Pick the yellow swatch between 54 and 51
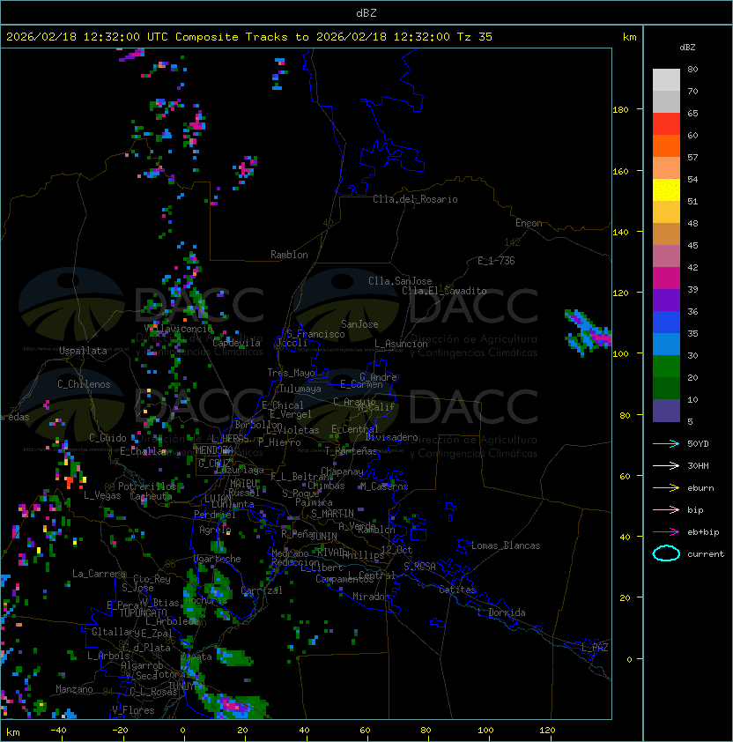This screenshot has width=733, height=742. pyautogui.click(x=666, y=189)
